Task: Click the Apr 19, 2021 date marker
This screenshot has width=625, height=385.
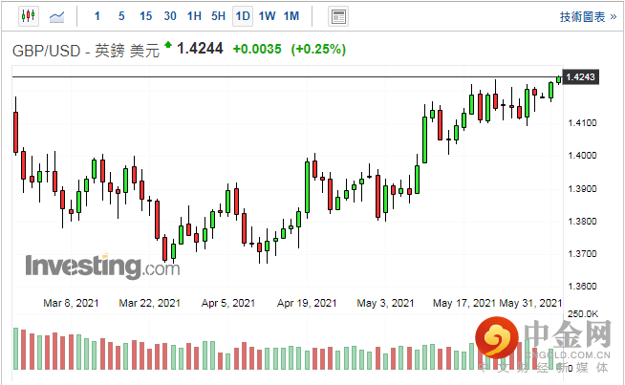Action: [x=307, y=303]
